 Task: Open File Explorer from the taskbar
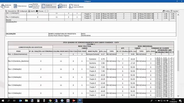pos(26,100)
